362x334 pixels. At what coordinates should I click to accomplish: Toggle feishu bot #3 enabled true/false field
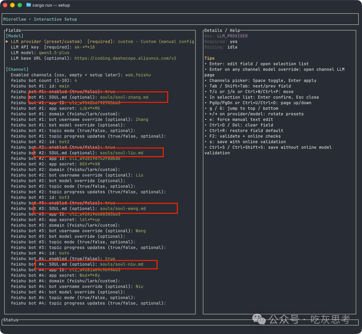pos(110,203)
